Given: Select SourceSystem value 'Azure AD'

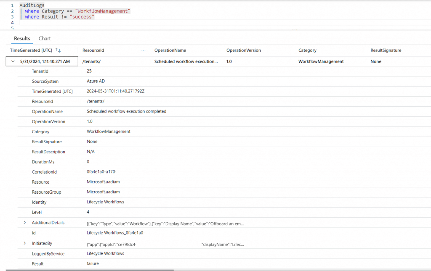Looking at the screenshot, I should point(96,81).
